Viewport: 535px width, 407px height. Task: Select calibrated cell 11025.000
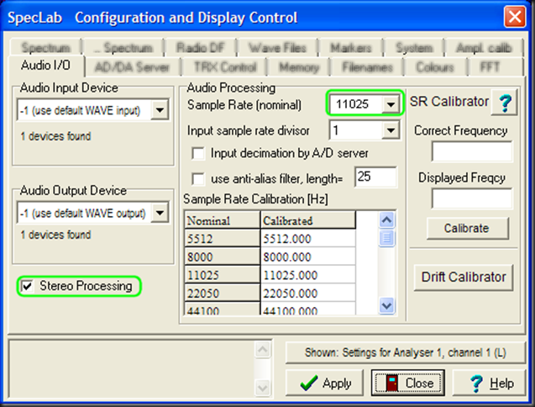pyautogui.click(x=307, y=275)
